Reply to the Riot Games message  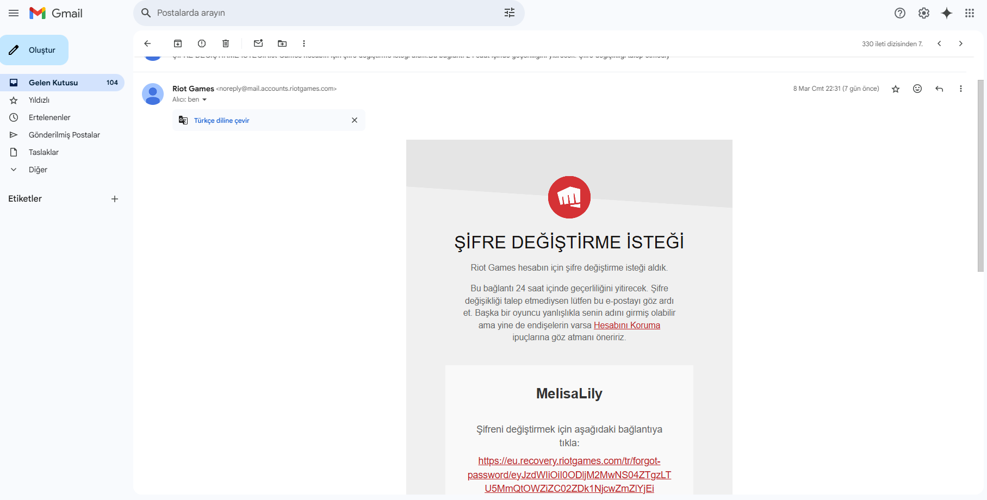(939, 89)
